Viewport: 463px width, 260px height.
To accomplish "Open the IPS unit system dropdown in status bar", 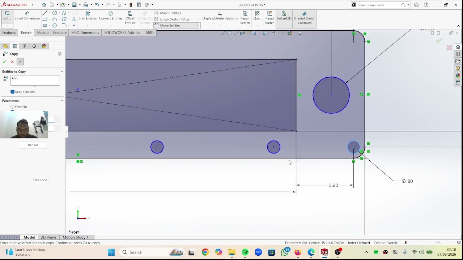I will [x=450, y=243].
